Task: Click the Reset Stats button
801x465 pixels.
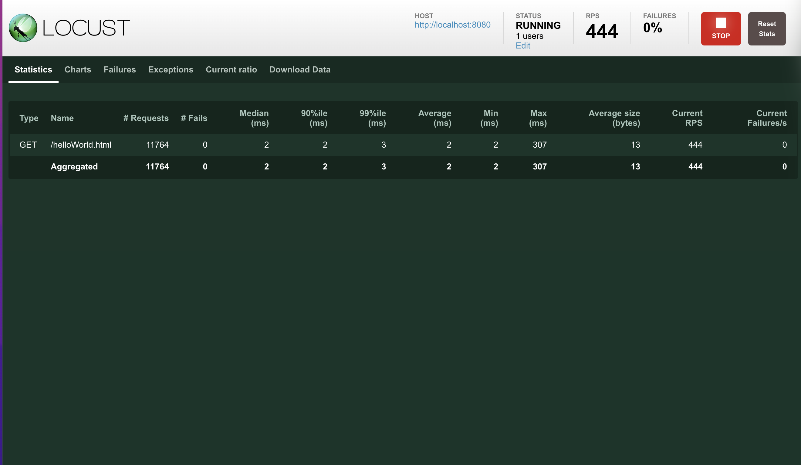Action: pos(766,28)
